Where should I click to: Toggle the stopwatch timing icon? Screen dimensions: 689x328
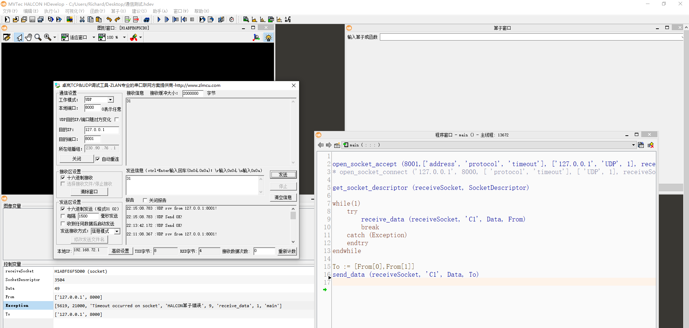(x=232, y=19)
